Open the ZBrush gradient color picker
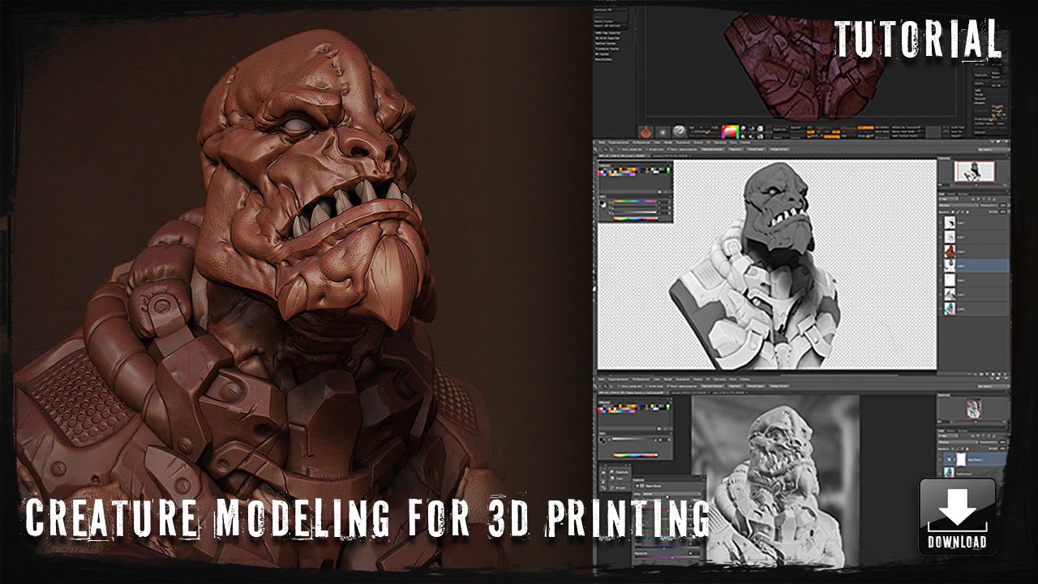1038x584 pixels. coord(730,130)
